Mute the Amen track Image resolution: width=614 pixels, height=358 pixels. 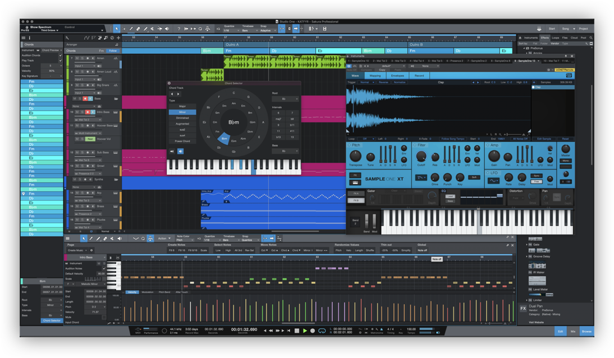(x=77, y=58)
